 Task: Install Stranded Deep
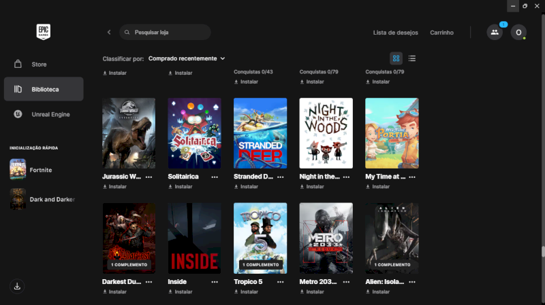point(246,187)
